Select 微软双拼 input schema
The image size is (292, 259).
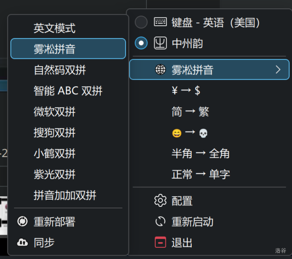tap(55, 111)
